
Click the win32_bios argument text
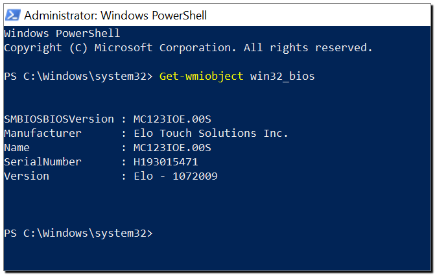[283, 77]
